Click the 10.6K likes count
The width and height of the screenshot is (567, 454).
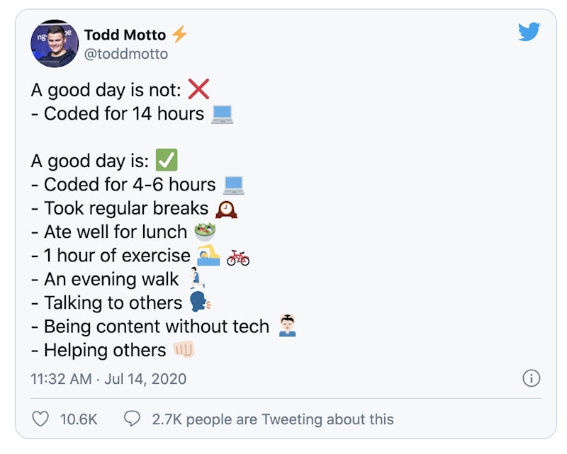79,419
